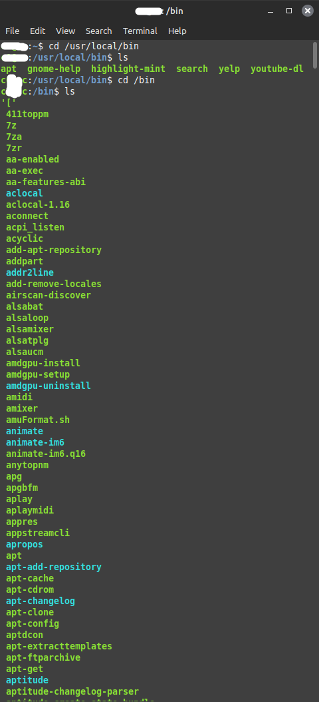
Task: Open the Edit menu
Action: (x=37, y=31)
